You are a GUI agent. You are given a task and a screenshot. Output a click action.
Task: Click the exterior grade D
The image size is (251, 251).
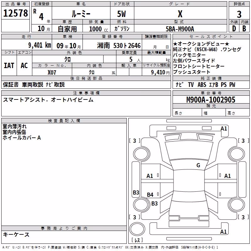(x=234, y=29)
